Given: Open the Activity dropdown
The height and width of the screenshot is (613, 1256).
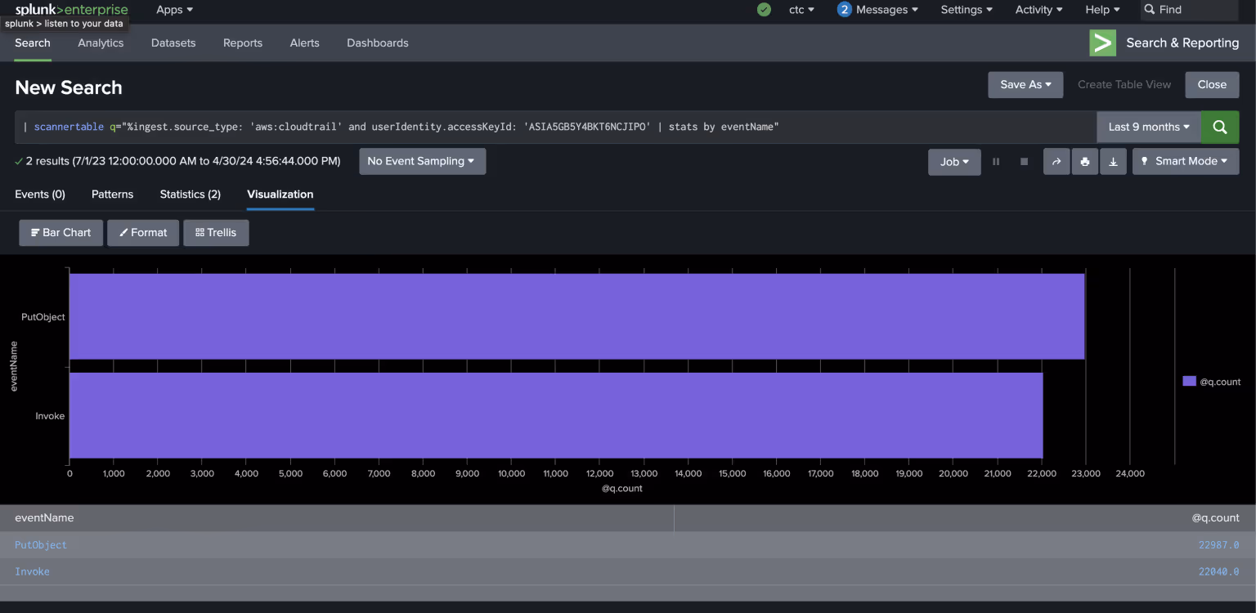Looking at the screenshot, I should pyautogui.click(x=1038, y=10).
